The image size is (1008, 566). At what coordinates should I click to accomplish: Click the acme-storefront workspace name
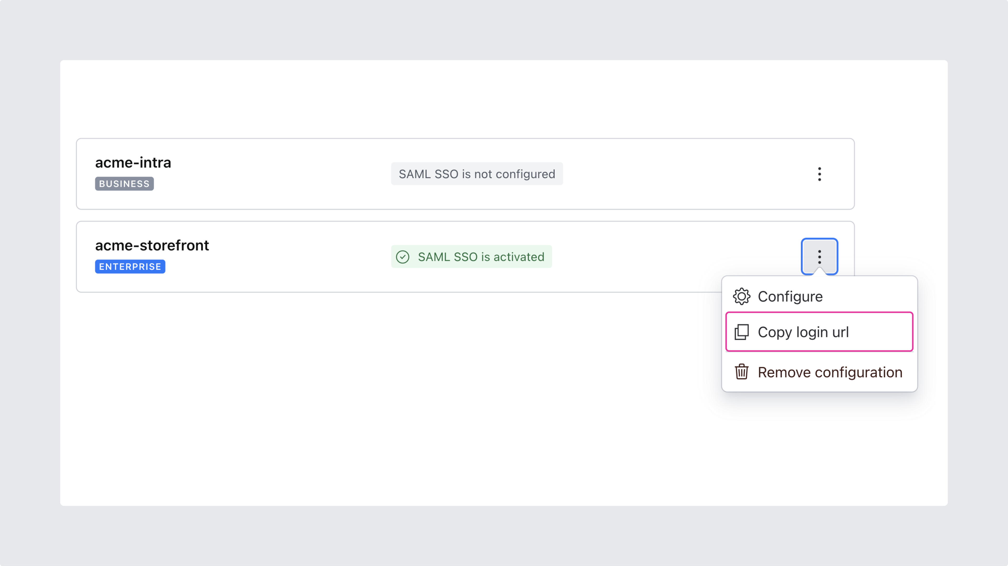[x=152, y=245]
